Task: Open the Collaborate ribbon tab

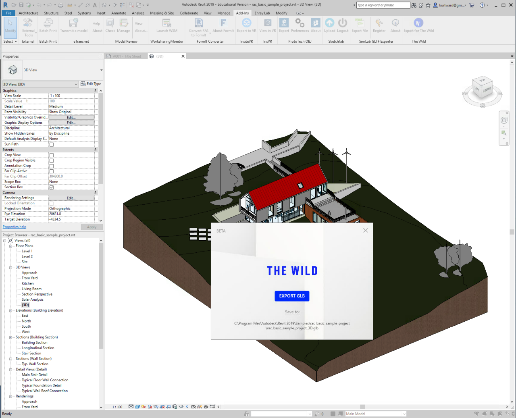Action: pyautogui.click(x=189, y=13)
